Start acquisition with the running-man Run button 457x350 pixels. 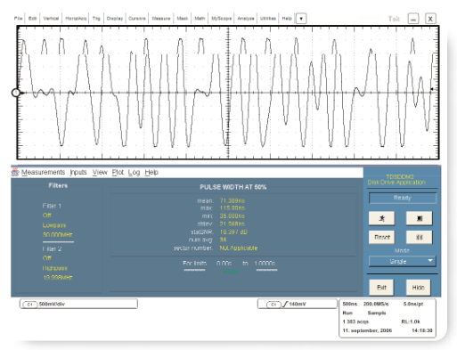click(381, 218)
